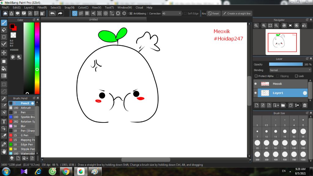The width and height of the screenshot is (313, 176).
Task: Create a new layer folder
Action: point(283,105)
